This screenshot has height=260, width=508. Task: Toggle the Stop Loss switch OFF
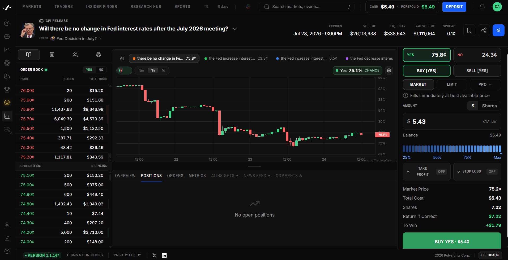492,171
